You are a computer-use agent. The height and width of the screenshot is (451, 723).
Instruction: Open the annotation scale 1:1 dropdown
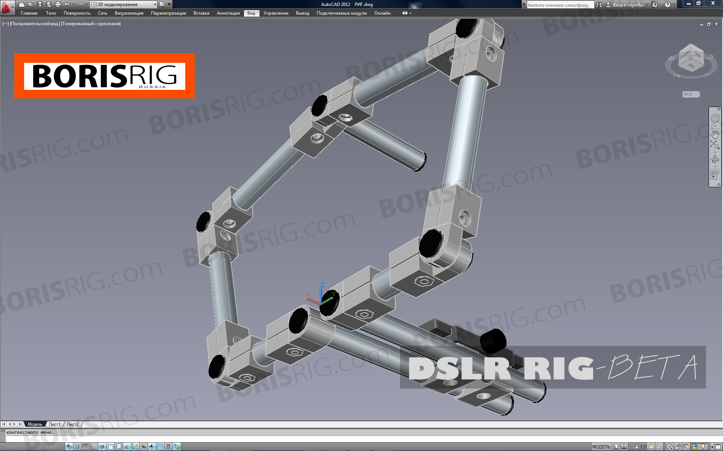click(x=640, y=446)
